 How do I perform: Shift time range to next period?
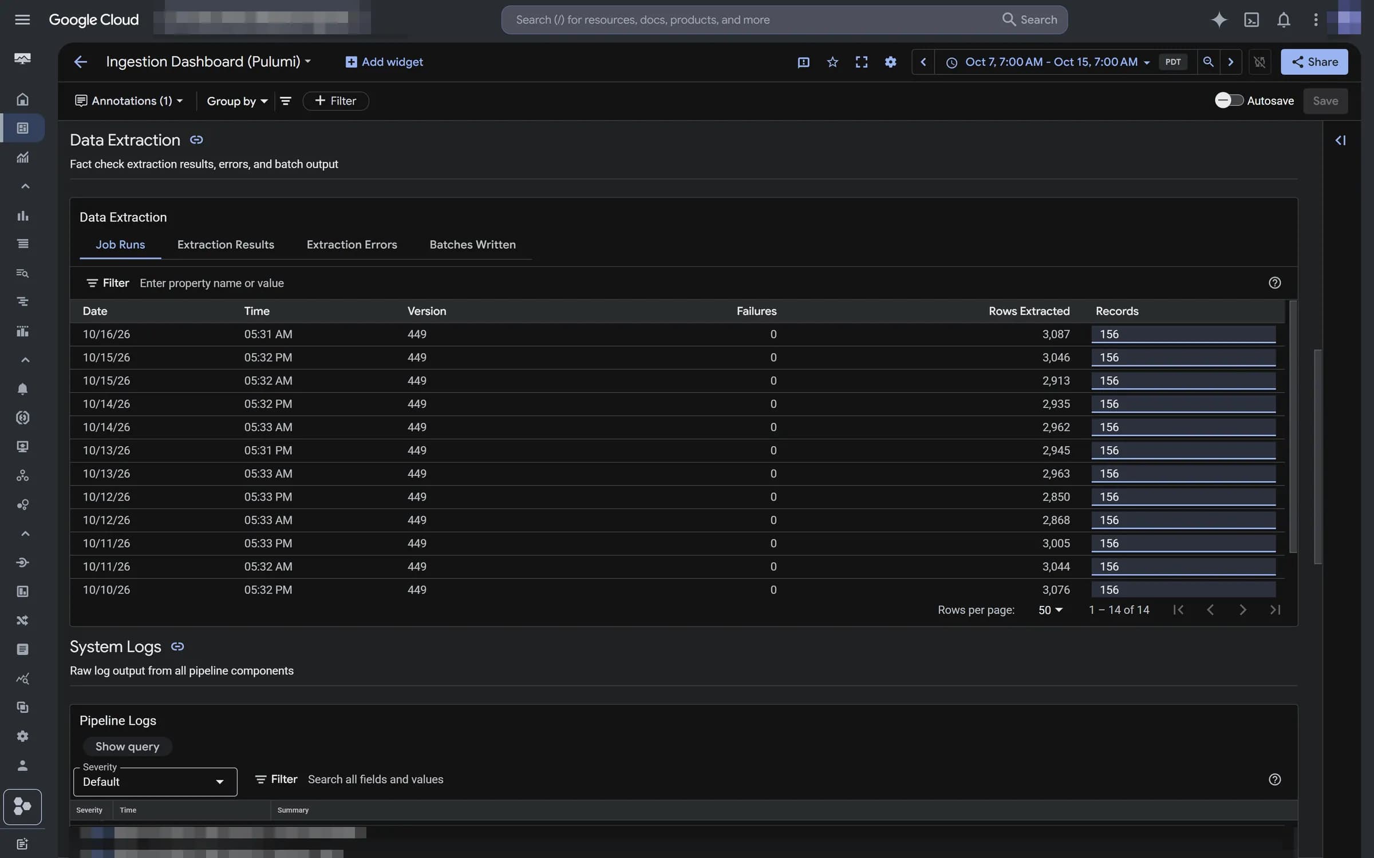[1230, 62]
